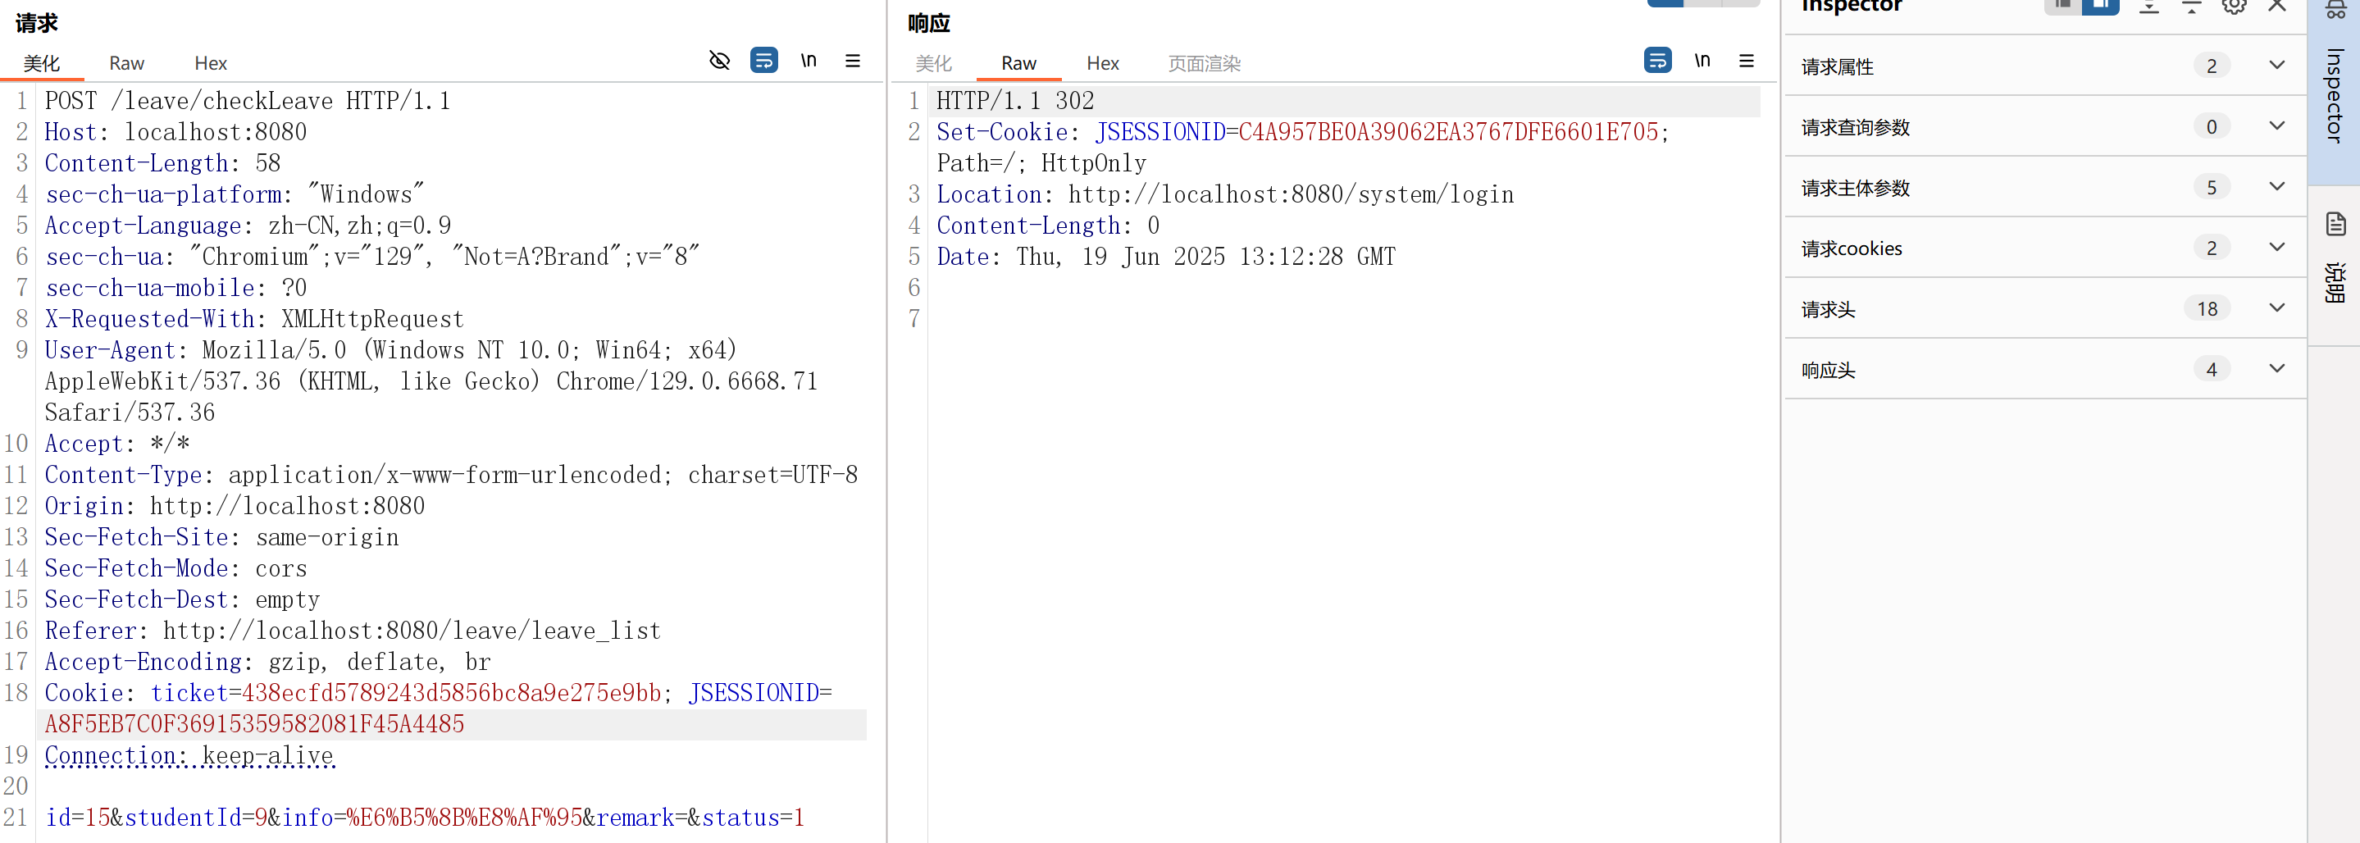Click the HTTP/1.1 302 status line
This screenshot has height=843, width=2360.
coord(1015,101)
